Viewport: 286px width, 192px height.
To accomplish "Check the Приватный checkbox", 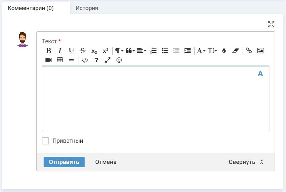I will pos(46,141).
